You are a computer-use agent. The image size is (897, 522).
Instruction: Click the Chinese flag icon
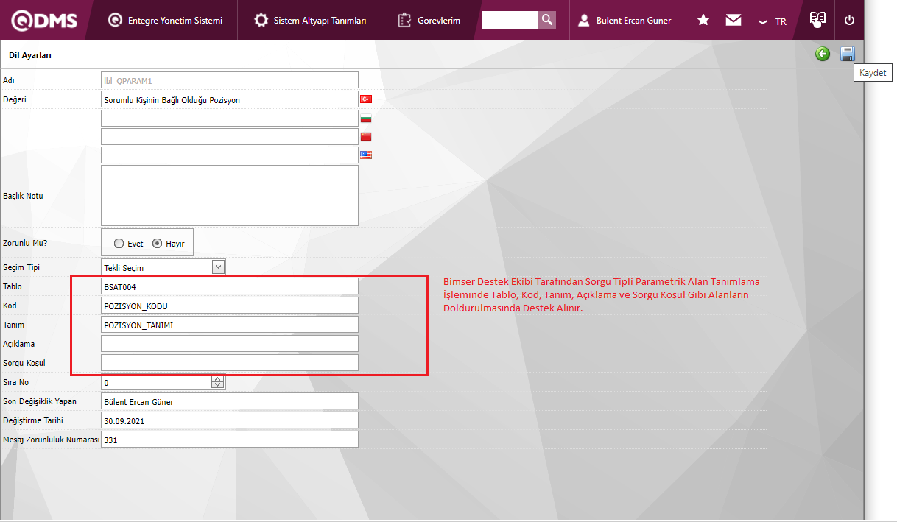(x=366, y=136)
